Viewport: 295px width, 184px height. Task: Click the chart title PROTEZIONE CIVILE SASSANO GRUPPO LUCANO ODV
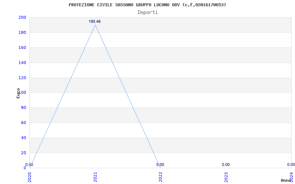click(147, 5)
